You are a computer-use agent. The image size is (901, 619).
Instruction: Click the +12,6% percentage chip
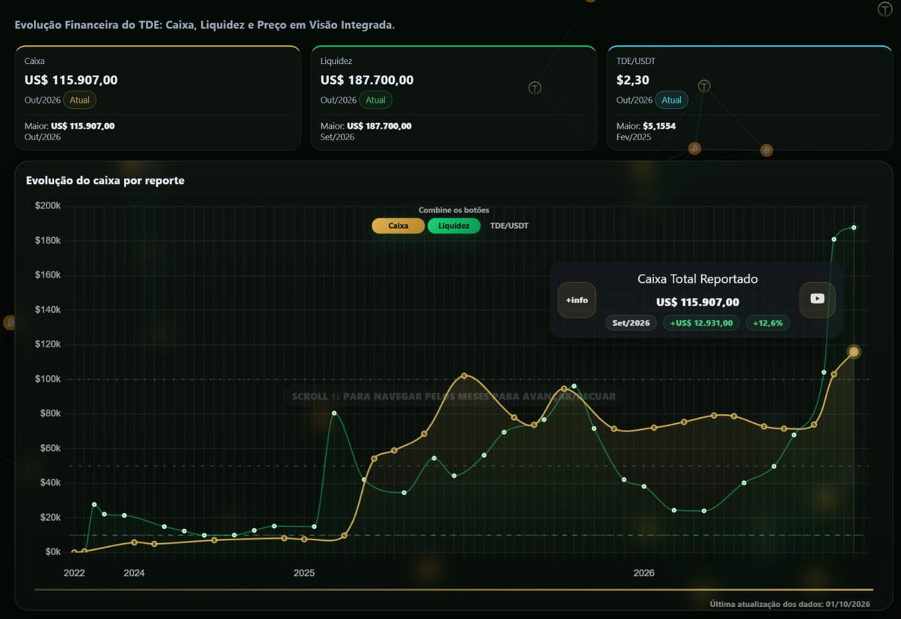tap(767, 323)
